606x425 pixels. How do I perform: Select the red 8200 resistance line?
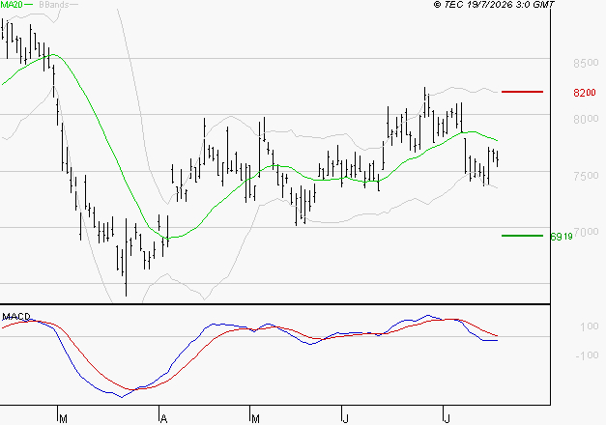[x=522, y=92]
